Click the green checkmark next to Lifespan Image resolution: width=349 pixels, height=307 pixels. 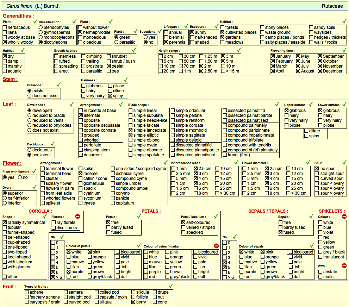point(186,26)
